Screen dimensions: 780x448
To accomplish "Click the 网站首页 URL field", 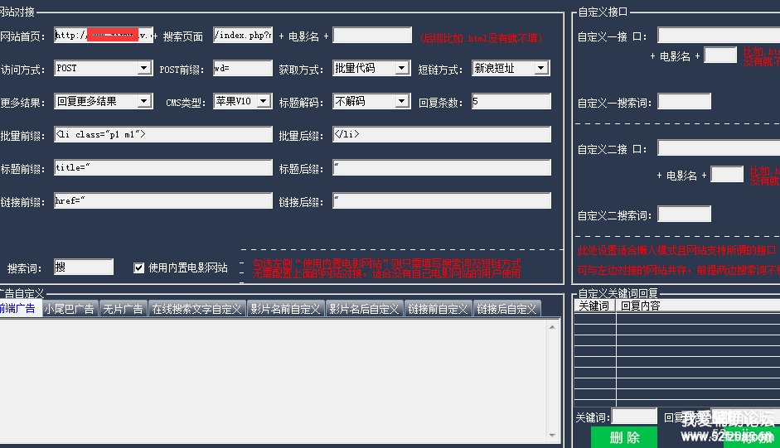I will (x=104, y=35).
